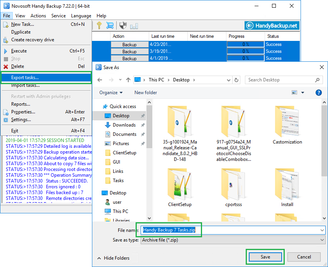Choose Import tasks menu entry

tap(46, 85)
